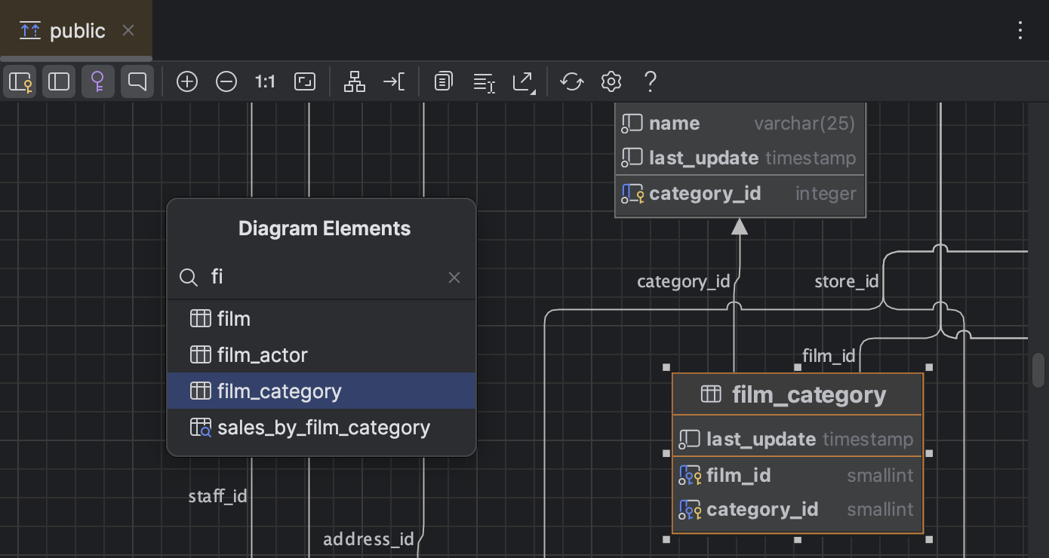
Task: Click the Zoom Out icon
Action: pos(226,81)
